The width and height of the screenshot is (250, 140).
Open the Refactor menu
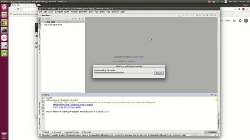[83, 12]
